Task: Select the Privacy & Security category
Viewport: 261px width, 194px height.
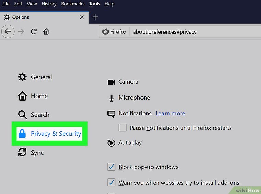Action: coord(49,134)
